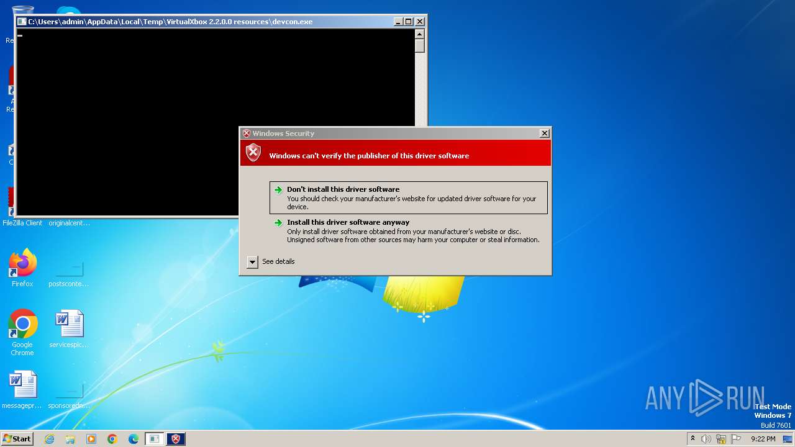Open the Action Center flag icon
Viewport: 795px width, 447px height.
736,439
